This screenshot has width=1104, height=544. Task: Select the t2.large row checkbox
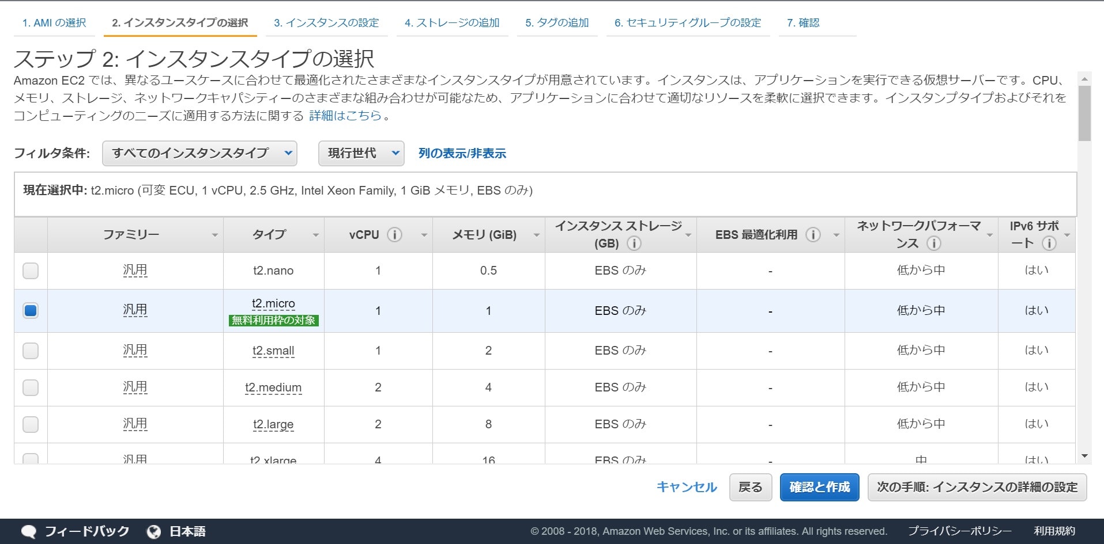point(31,424)
